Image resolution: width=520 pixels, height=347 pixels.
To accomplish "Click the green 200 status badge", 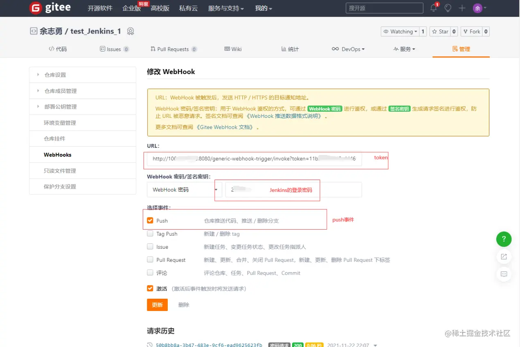I will click(297, 345).
